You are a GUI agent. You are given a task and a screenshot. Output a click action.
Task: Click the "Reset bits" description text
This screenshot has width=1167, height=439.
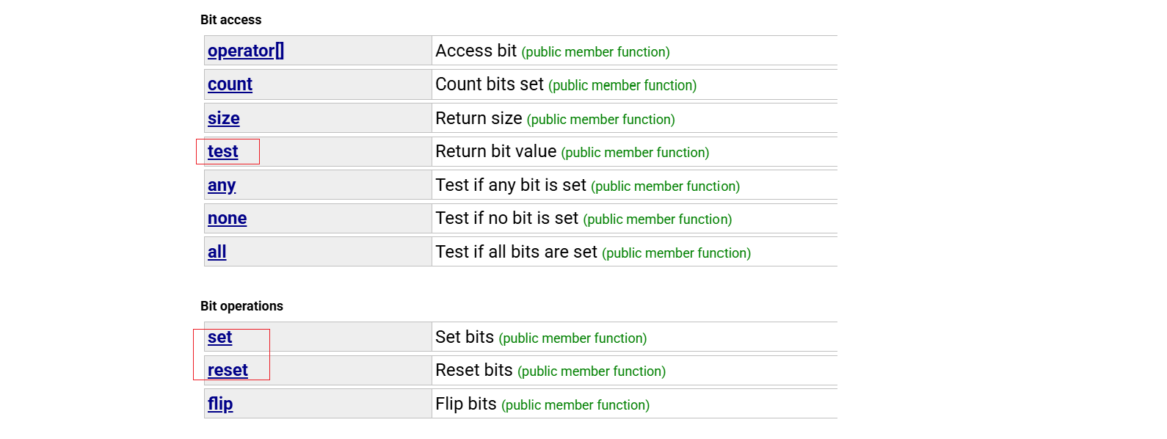[x=473, y=370]
